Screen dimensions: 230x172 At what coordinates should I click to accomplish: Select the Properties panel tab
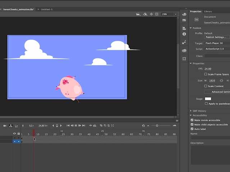(195, 11)
